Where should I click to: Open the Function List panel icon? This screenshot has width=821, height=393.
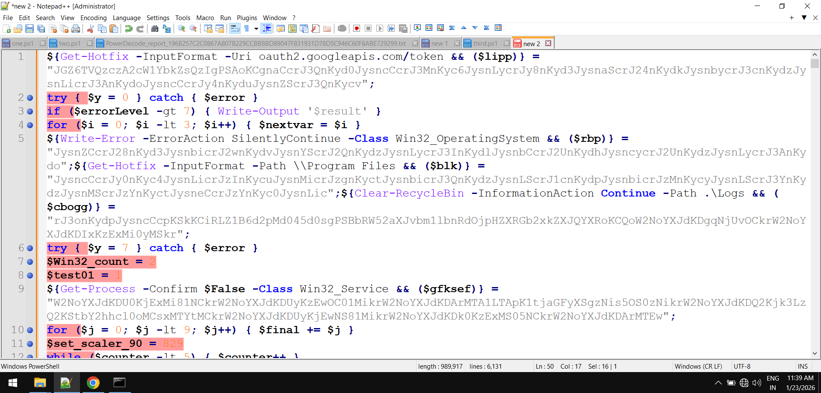point(316,28)
